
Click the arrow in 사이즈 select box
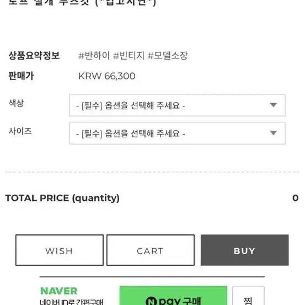coord(274,133)
